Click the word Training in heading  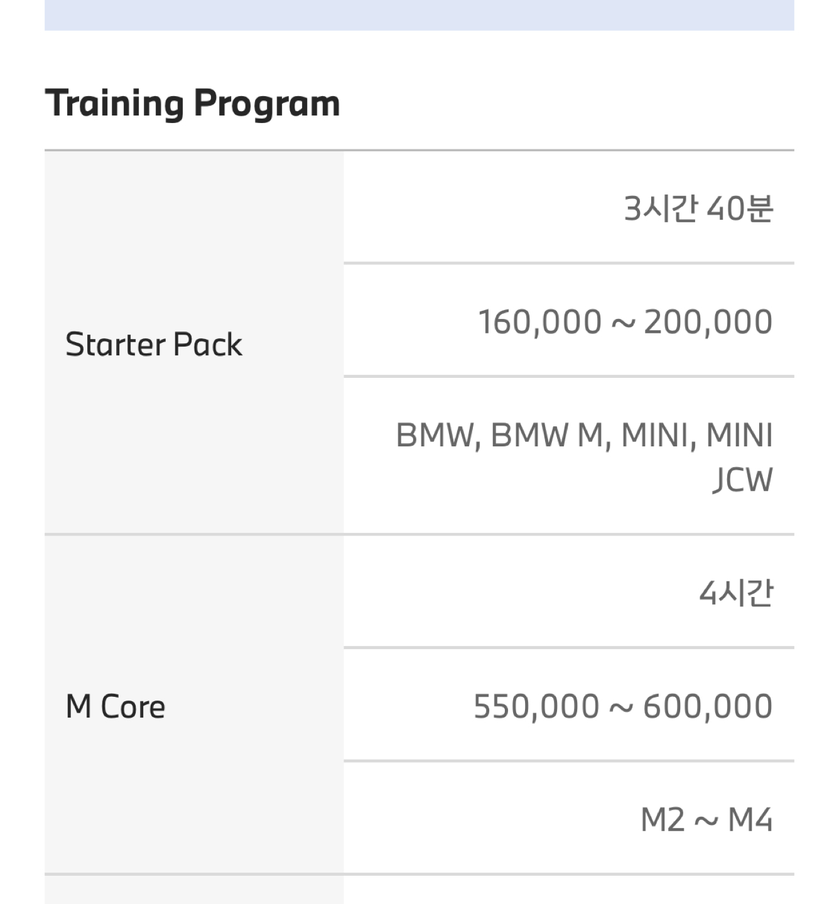[x=114, y=103]
